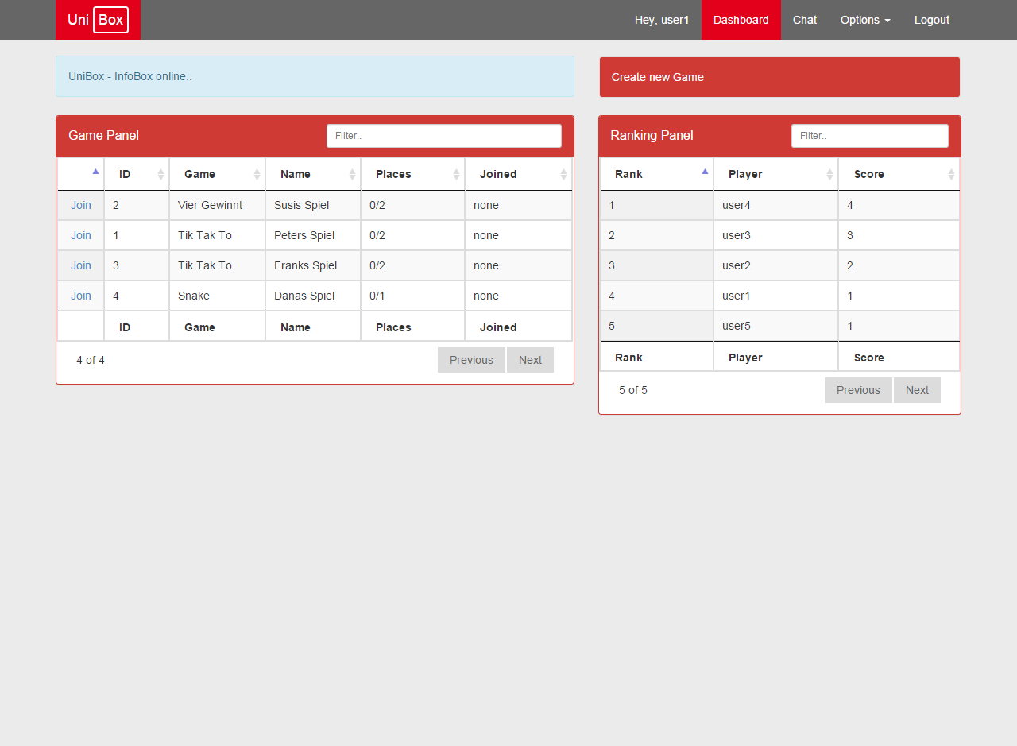Click Next in Ranking Panel pagination
The height and width of the screenshot is (746, 1017).
click(917, 390)
